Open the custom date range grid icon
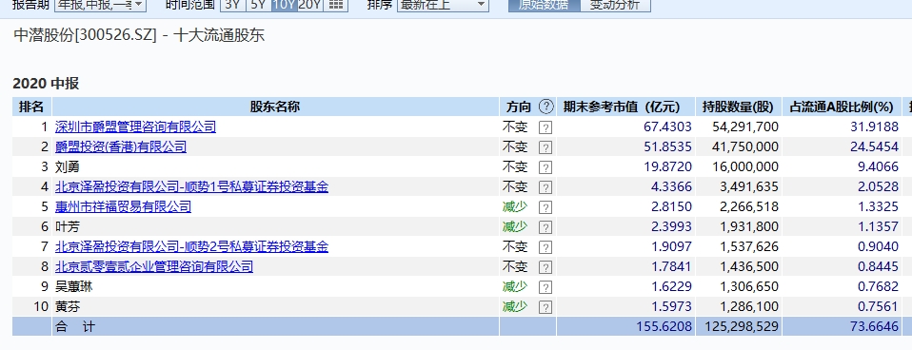 coord(335,6)
